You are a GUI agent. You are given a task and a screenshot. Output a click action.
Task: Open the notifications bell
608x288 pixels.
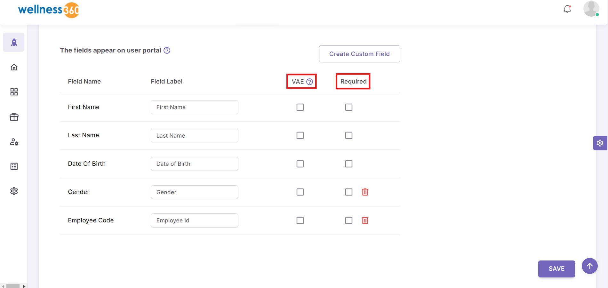point(567,9)
